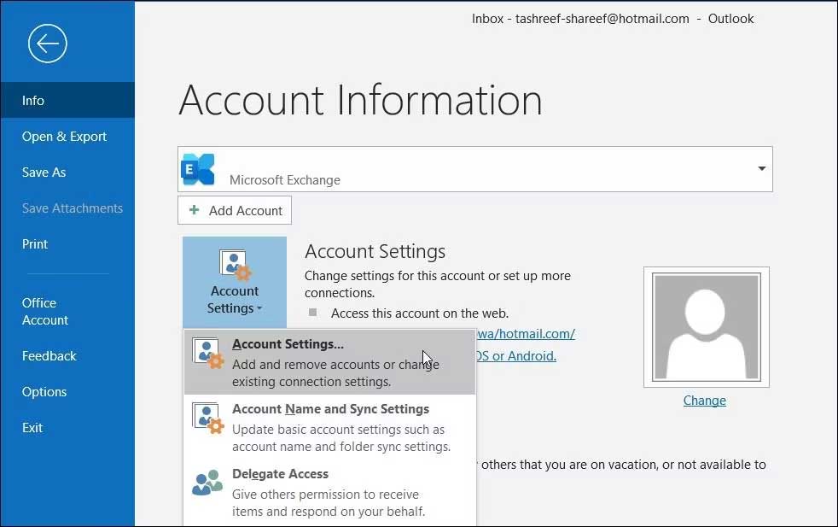Image resolution: width=838 pixels, height=527 pixels.
Task: Click Account Name and Sync Settings icon
Action: 208,419
